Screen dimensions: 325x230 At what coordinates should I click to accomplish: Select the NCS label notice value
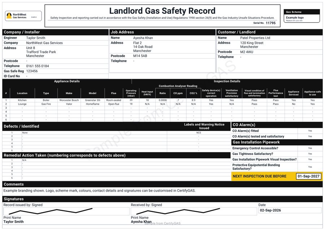[199, 133]
